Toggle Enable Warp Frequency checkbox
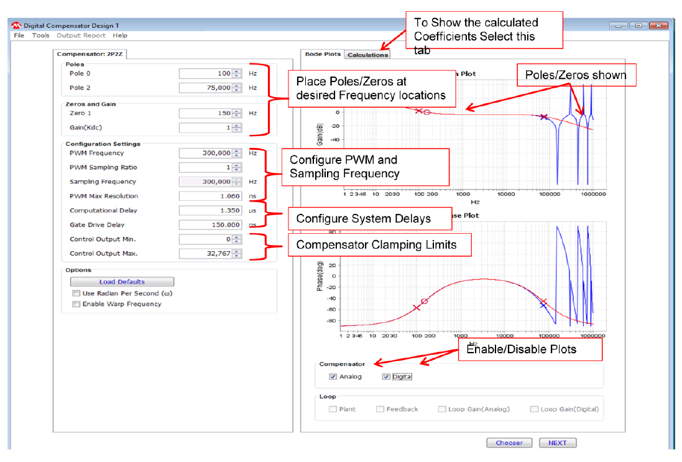Viewport: 682px width, 462px height. tap(76, 304)
